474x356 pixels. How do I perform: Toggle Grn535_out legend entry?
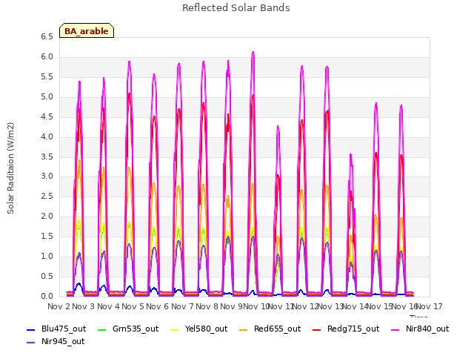point(128,329)
